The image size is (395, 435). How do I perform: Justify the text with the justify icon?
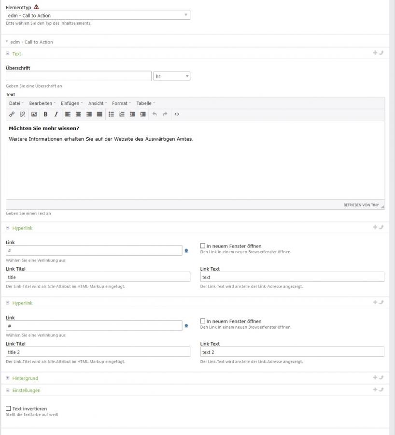(x=99, y=115)
